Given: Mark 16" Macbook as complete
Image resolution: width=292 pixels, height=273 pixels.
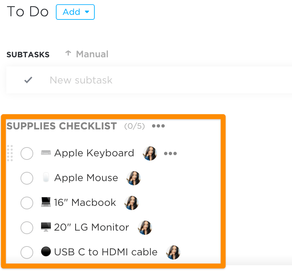Looking at the screenshot, I should click(x=27, y=203).
